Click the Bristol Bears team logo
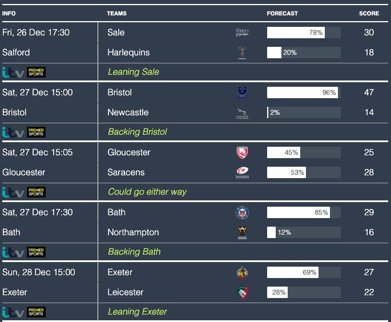Screen dimensions: 391x322 [x=242, y=92]
